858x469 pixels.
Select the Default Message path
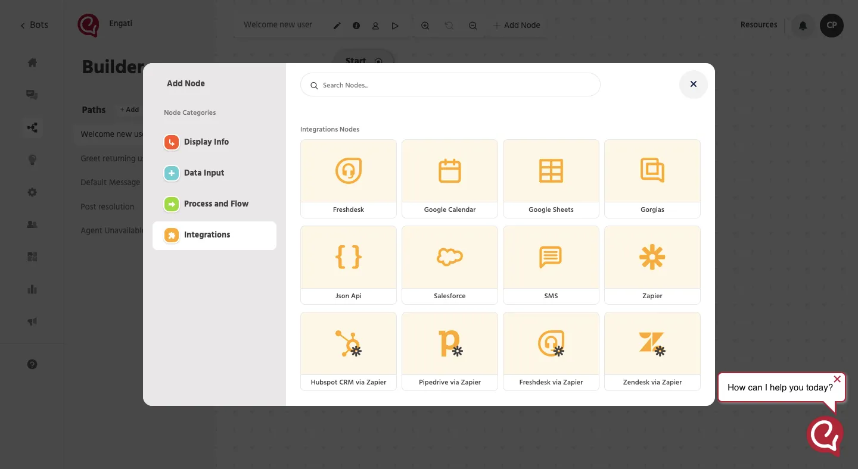pos(110,182)
